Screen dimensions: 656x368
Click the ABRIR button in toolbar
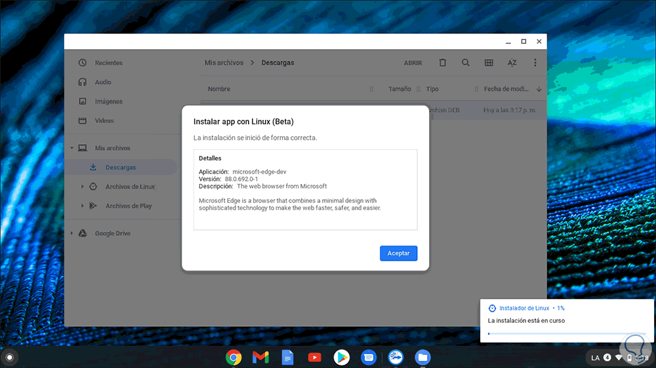[413, 63]
